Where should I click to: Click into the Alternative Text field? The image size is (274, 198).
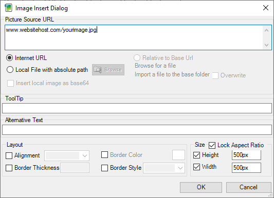[x=137, y=130]
